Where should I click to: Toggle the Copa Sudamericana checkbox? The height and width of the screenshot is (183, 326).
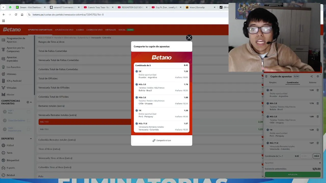click(x=29, y=129)
